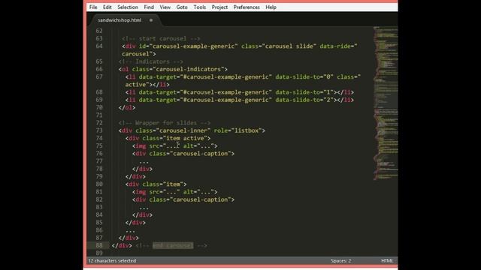Select the sandwichshop.html tab
Viewport: 481px width, 270px height.
click(119, 20)
